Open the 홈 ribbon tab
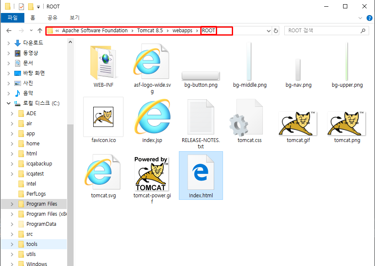This screenshot has width=375, height=266. tap(33, 18)
